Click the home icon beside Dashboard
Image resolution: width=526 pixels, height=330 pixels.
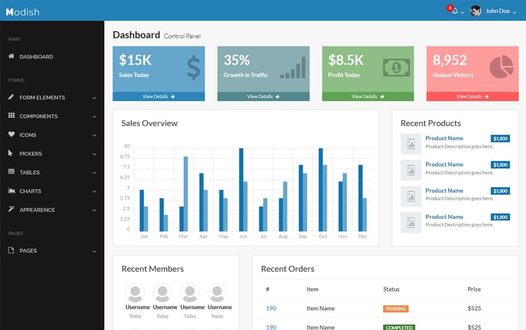pyautogui.click(x=11, y=57)
